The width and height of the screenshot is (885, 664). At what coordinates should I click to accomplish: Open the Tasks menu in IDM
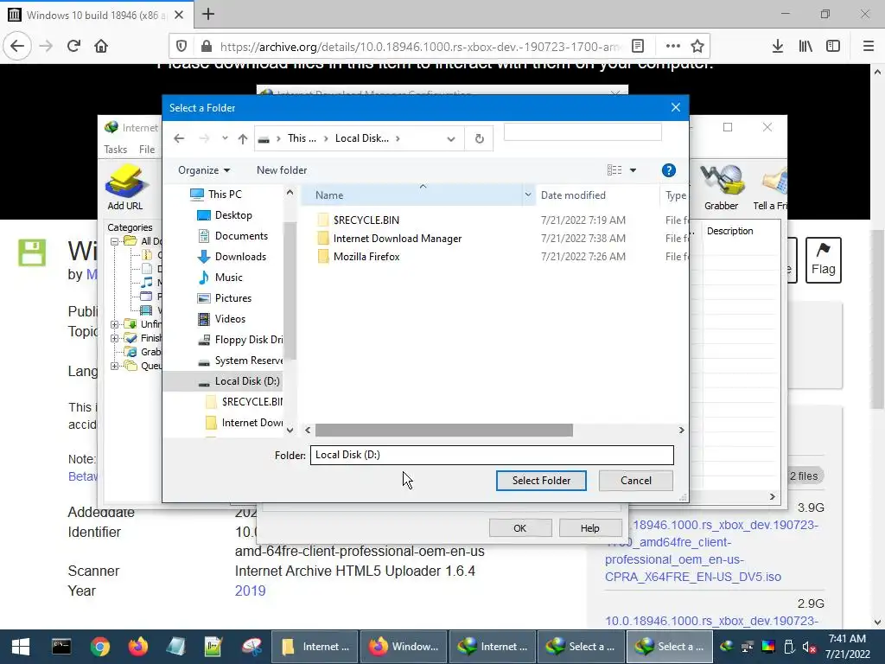click(115, 150)
